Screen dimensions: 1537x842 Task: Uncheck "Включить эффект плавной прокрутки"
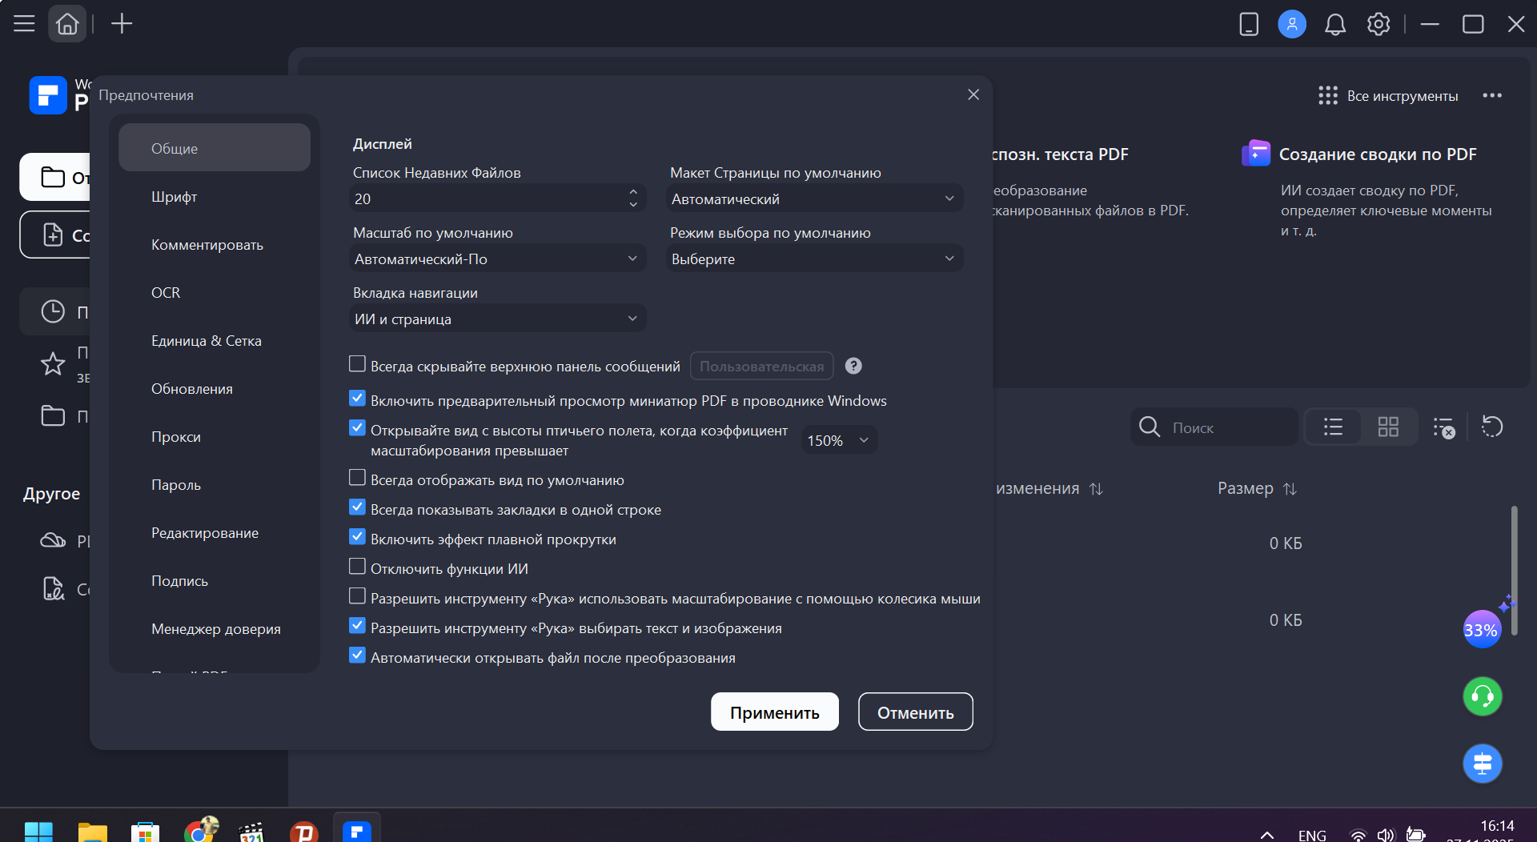358,538
